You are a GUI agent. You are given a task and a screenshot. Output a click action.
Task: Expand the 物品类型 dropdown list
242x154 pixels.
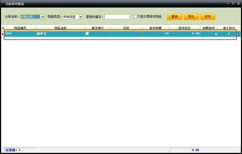[x=81, y=17]
